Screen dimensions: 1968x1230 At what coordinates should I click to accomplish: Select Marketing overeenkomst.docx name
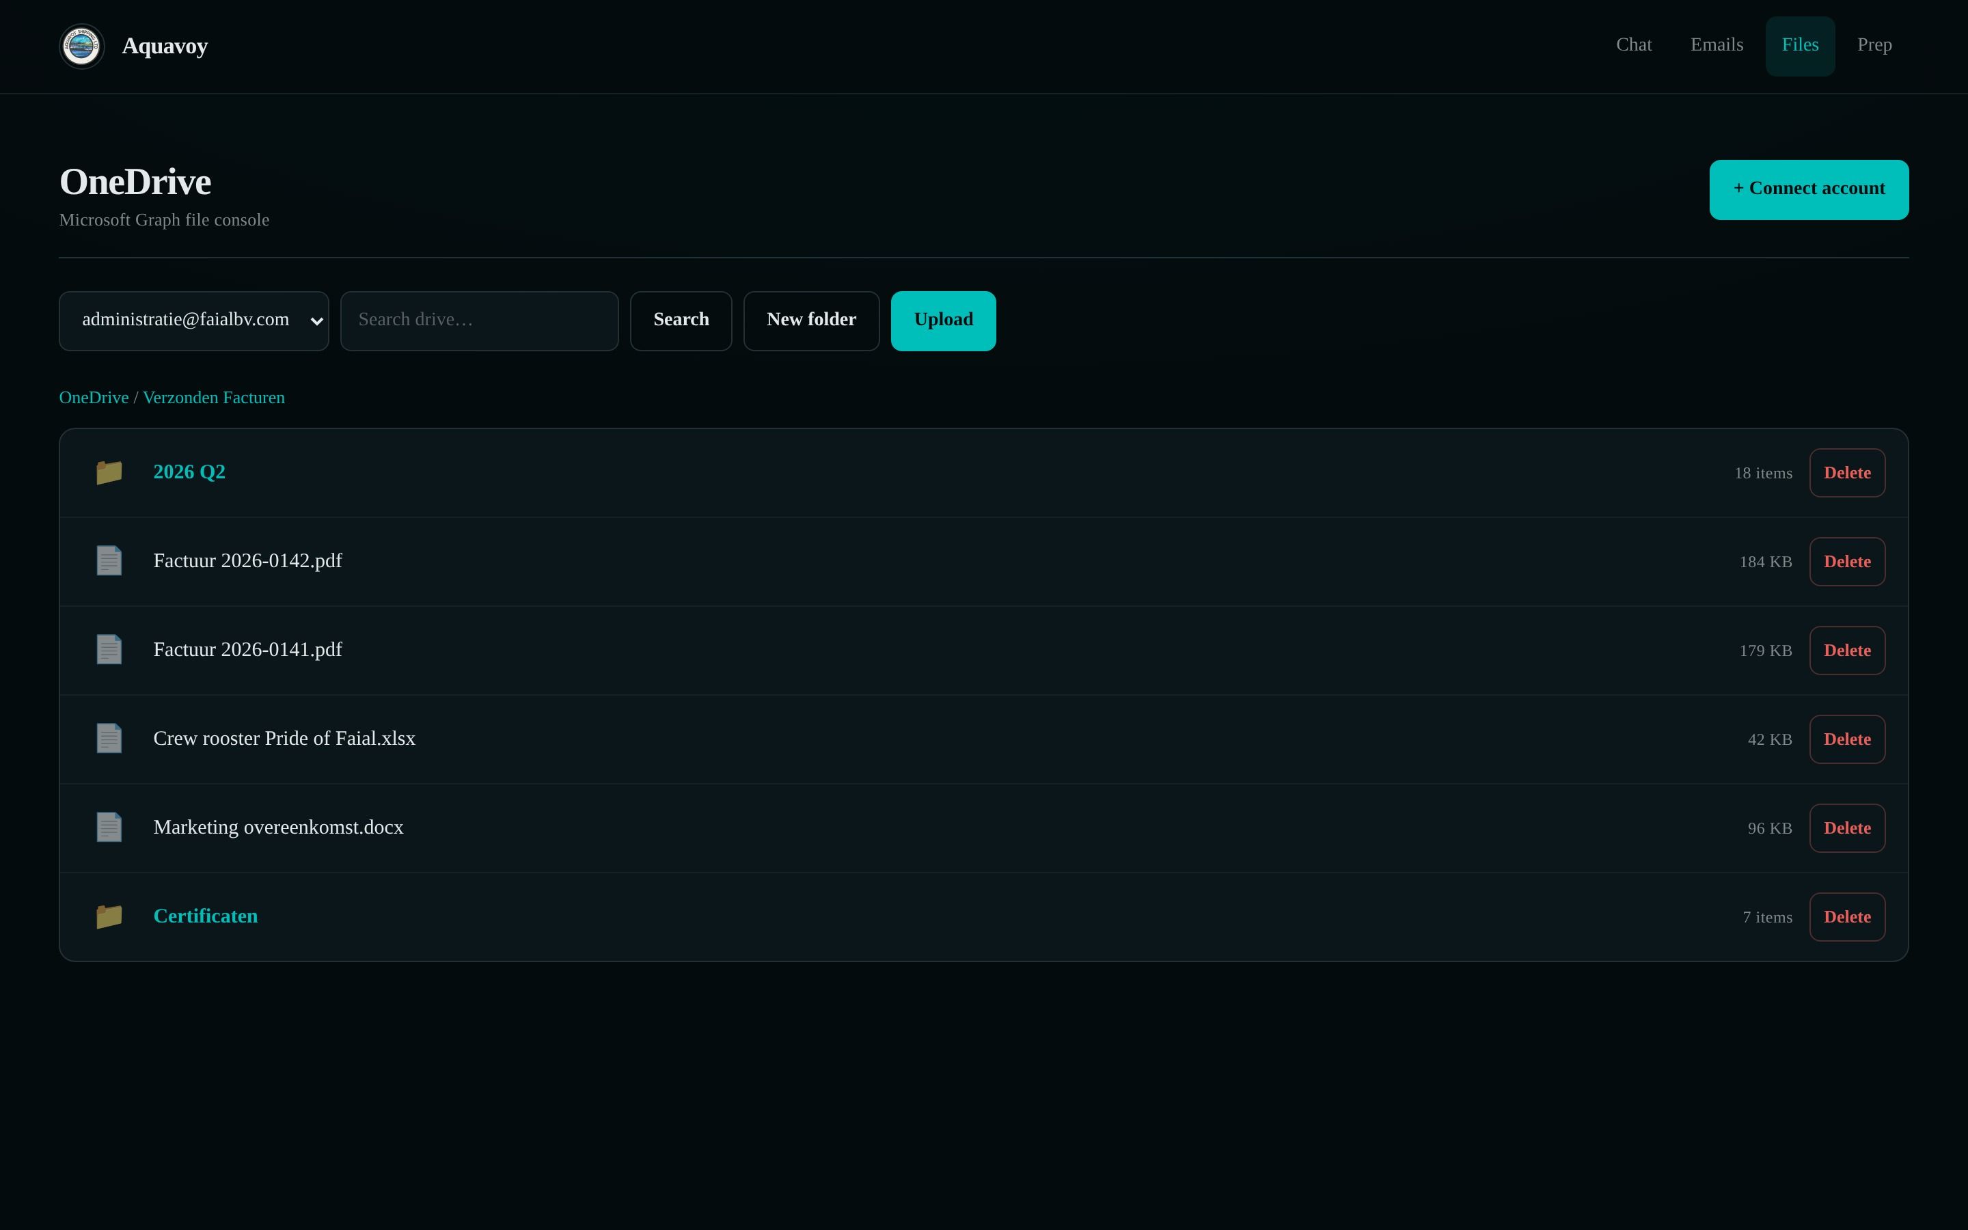pos(278,828)
